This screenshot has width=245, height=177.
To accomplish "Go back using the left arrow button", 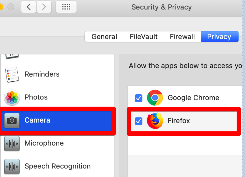I will pos(29,7).
